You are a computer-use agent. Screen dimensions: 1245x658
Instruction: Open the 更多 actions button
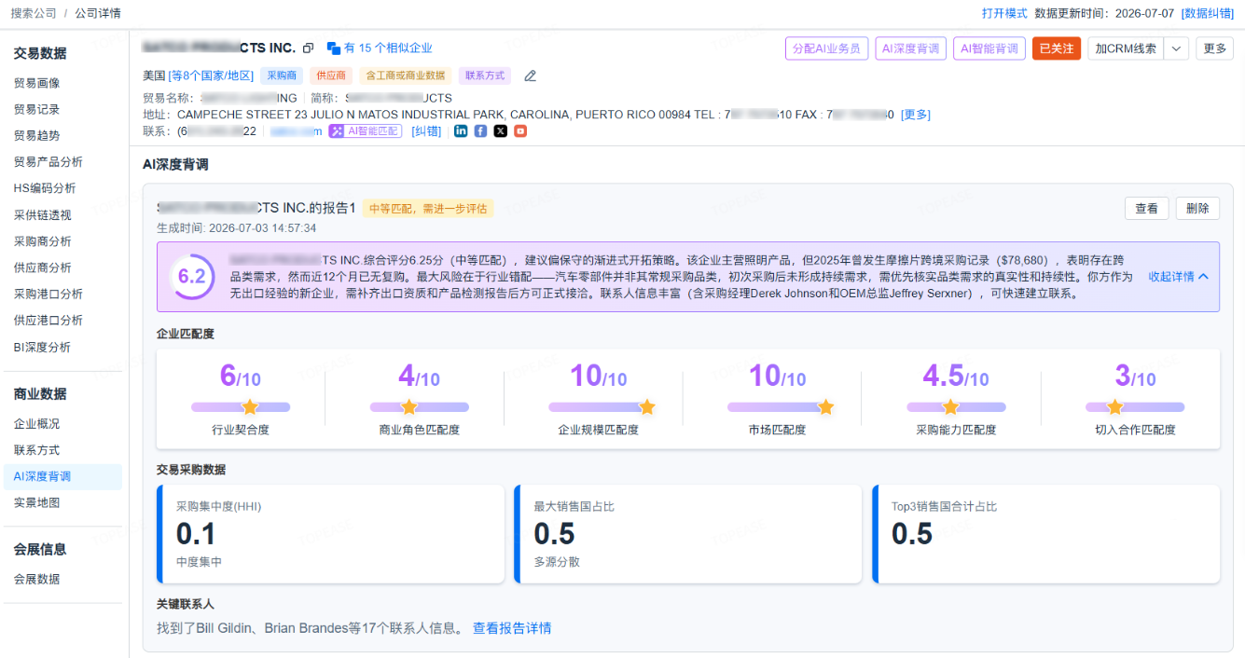(1215, 48)
